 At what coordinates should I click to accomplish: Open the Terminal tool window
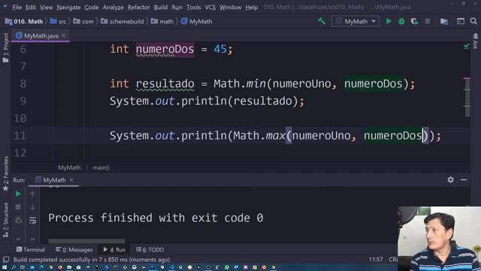(x=30, y=249)
